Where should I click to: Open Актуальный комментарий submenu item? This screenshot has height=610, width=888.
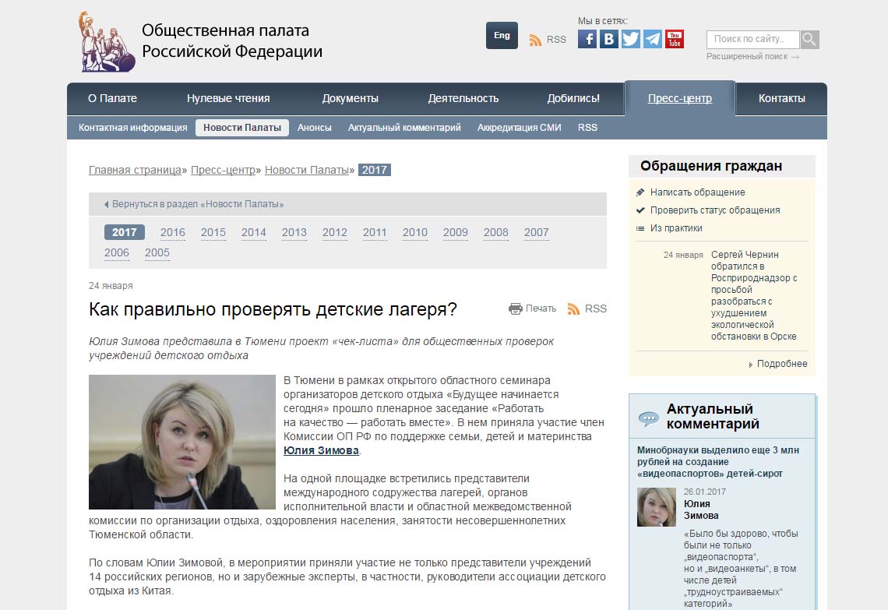tap(404, 128)
